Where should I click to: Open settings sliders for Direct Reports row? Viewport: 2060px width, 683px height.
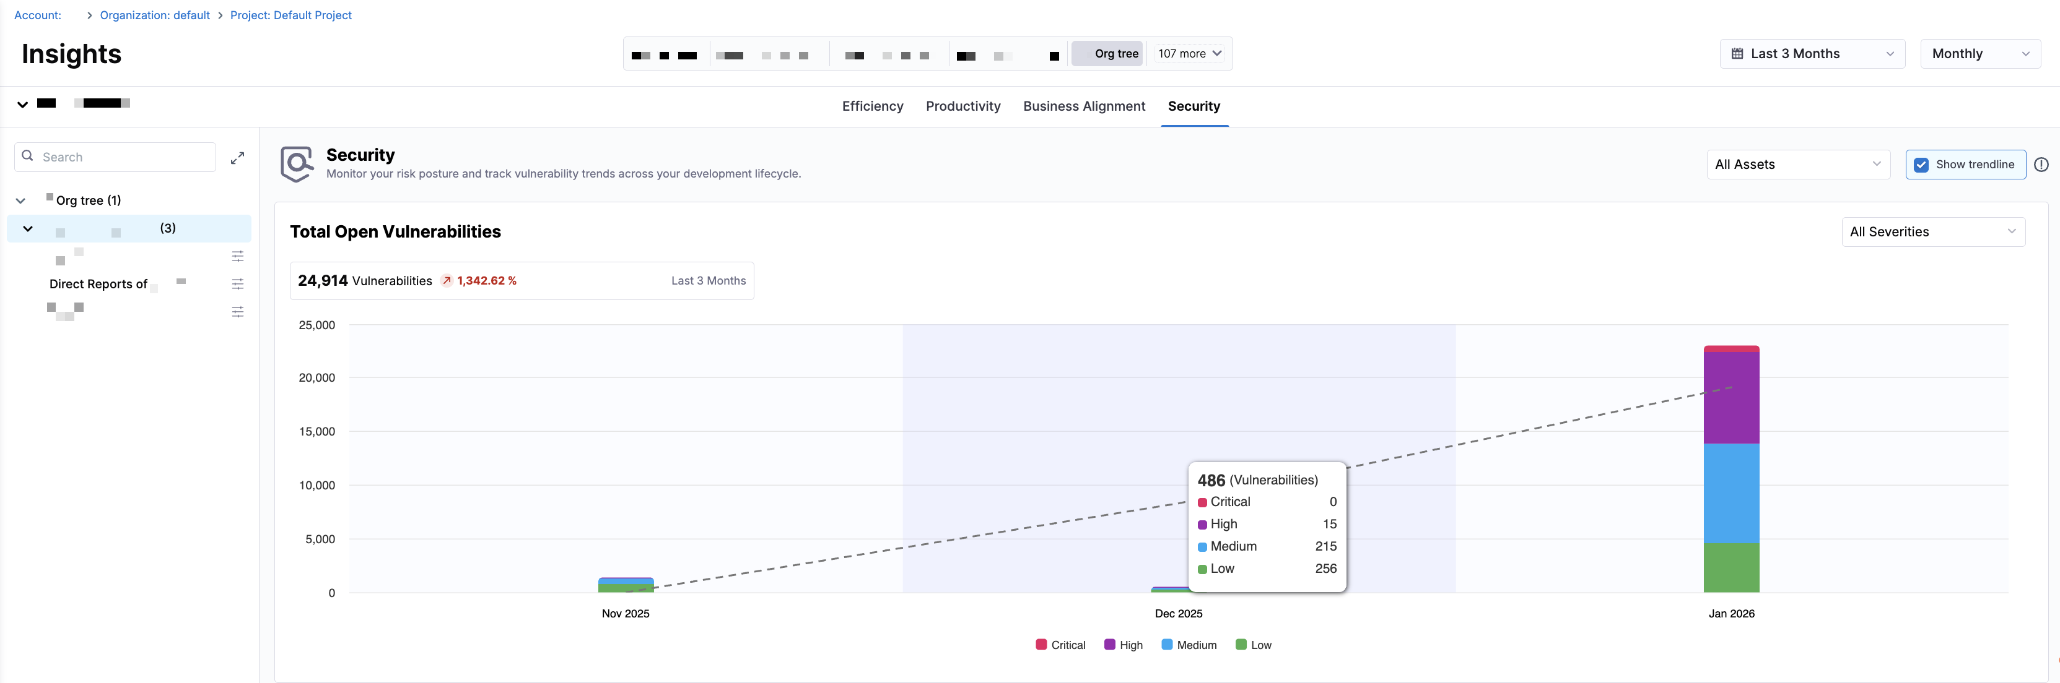pos(237,285)
